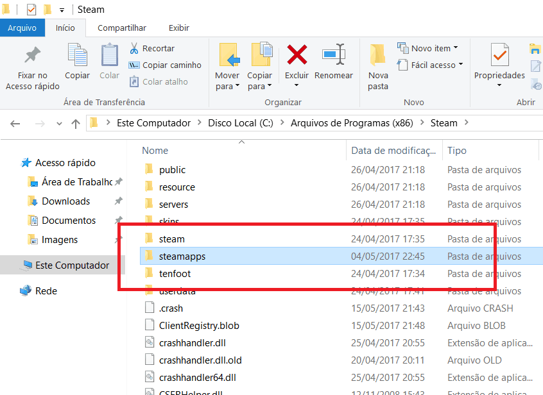Open Área de Trabalho in quick access
Screen dimensions: 543x395
(x=71, y=182)
